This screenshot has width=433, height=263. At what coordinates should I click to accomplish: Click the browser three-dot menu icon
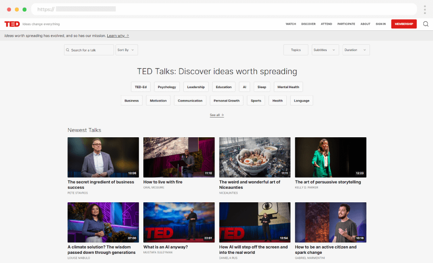coord(425,10)
